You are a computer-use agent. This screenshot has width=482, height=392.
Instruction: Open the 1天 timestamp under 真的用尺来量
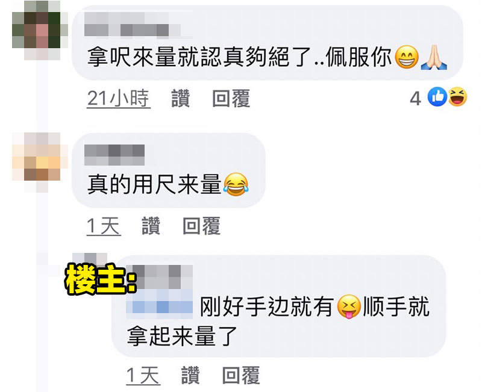(x=104, y=226)
